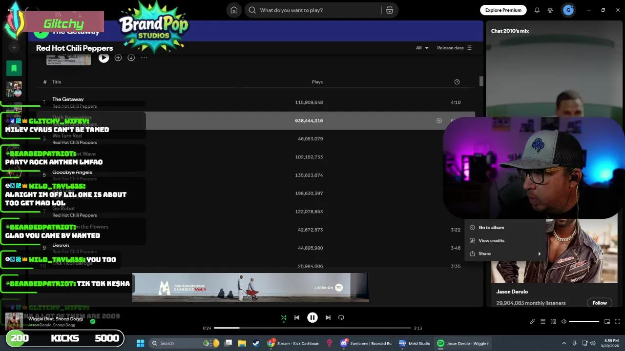Open the Chat 2010's mix heading
625x351 pixels.
coord(510,31)
